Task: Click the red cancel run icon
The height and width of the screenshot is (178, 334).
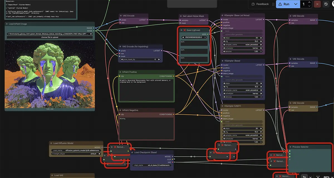Action: [317, 4]
